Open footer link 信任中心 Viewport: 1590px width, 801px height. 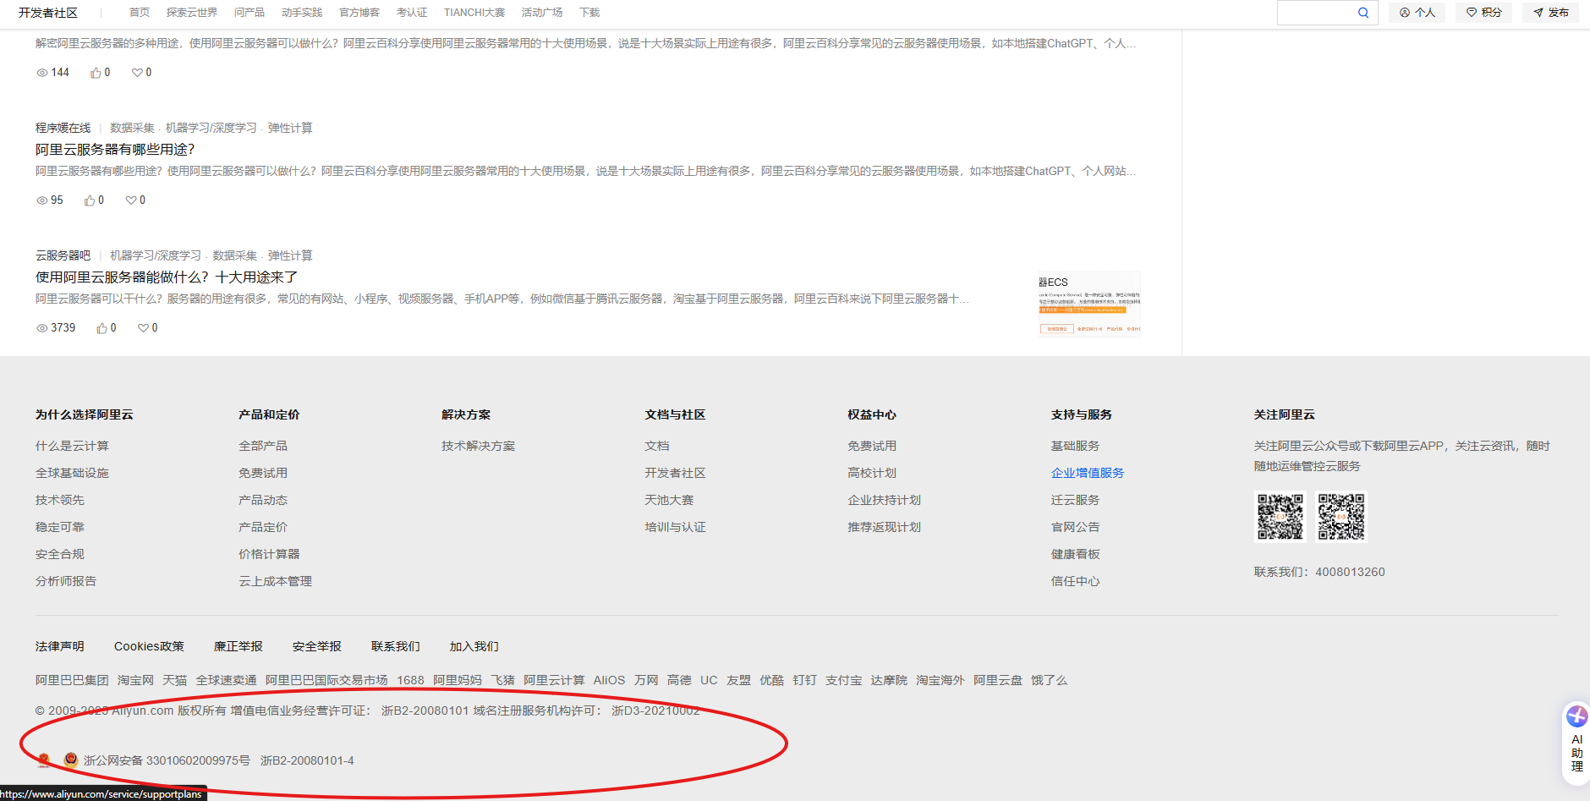tap(1075, 581)
